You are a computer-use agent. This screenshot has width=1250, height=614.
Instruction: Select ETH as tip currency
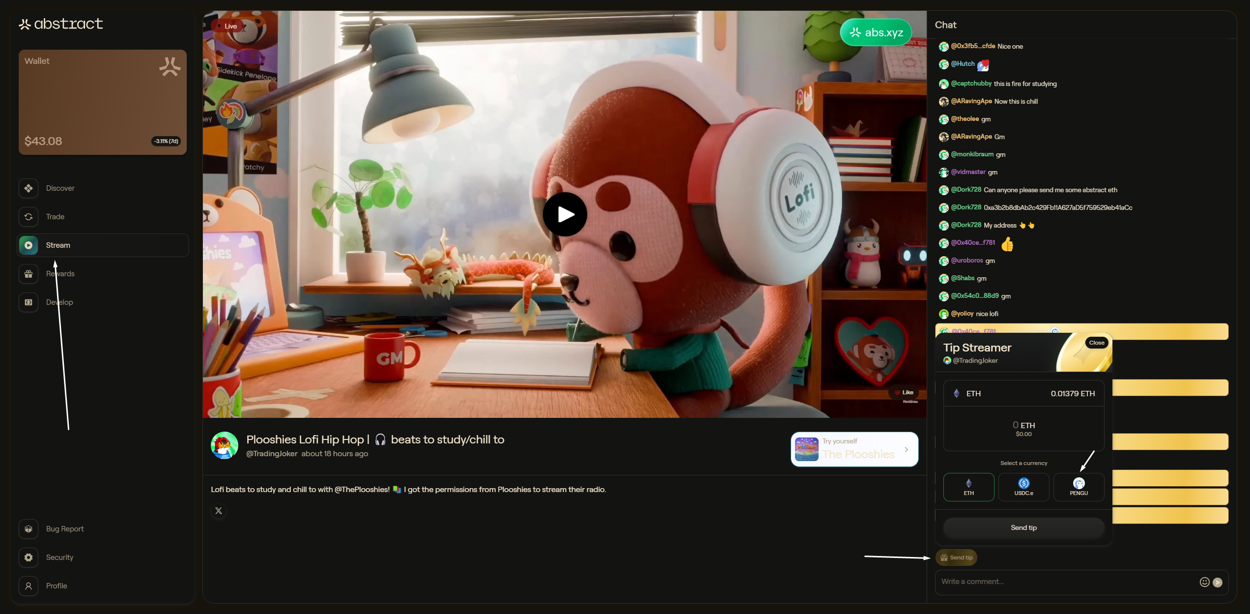coord(968,487)
